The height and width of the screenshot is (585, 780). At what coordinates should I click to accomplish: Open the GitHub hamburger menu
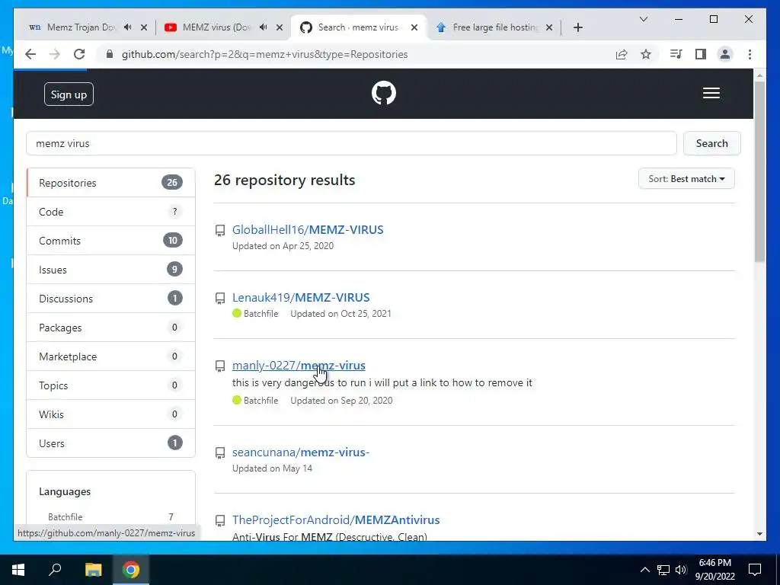click(711, 93)
